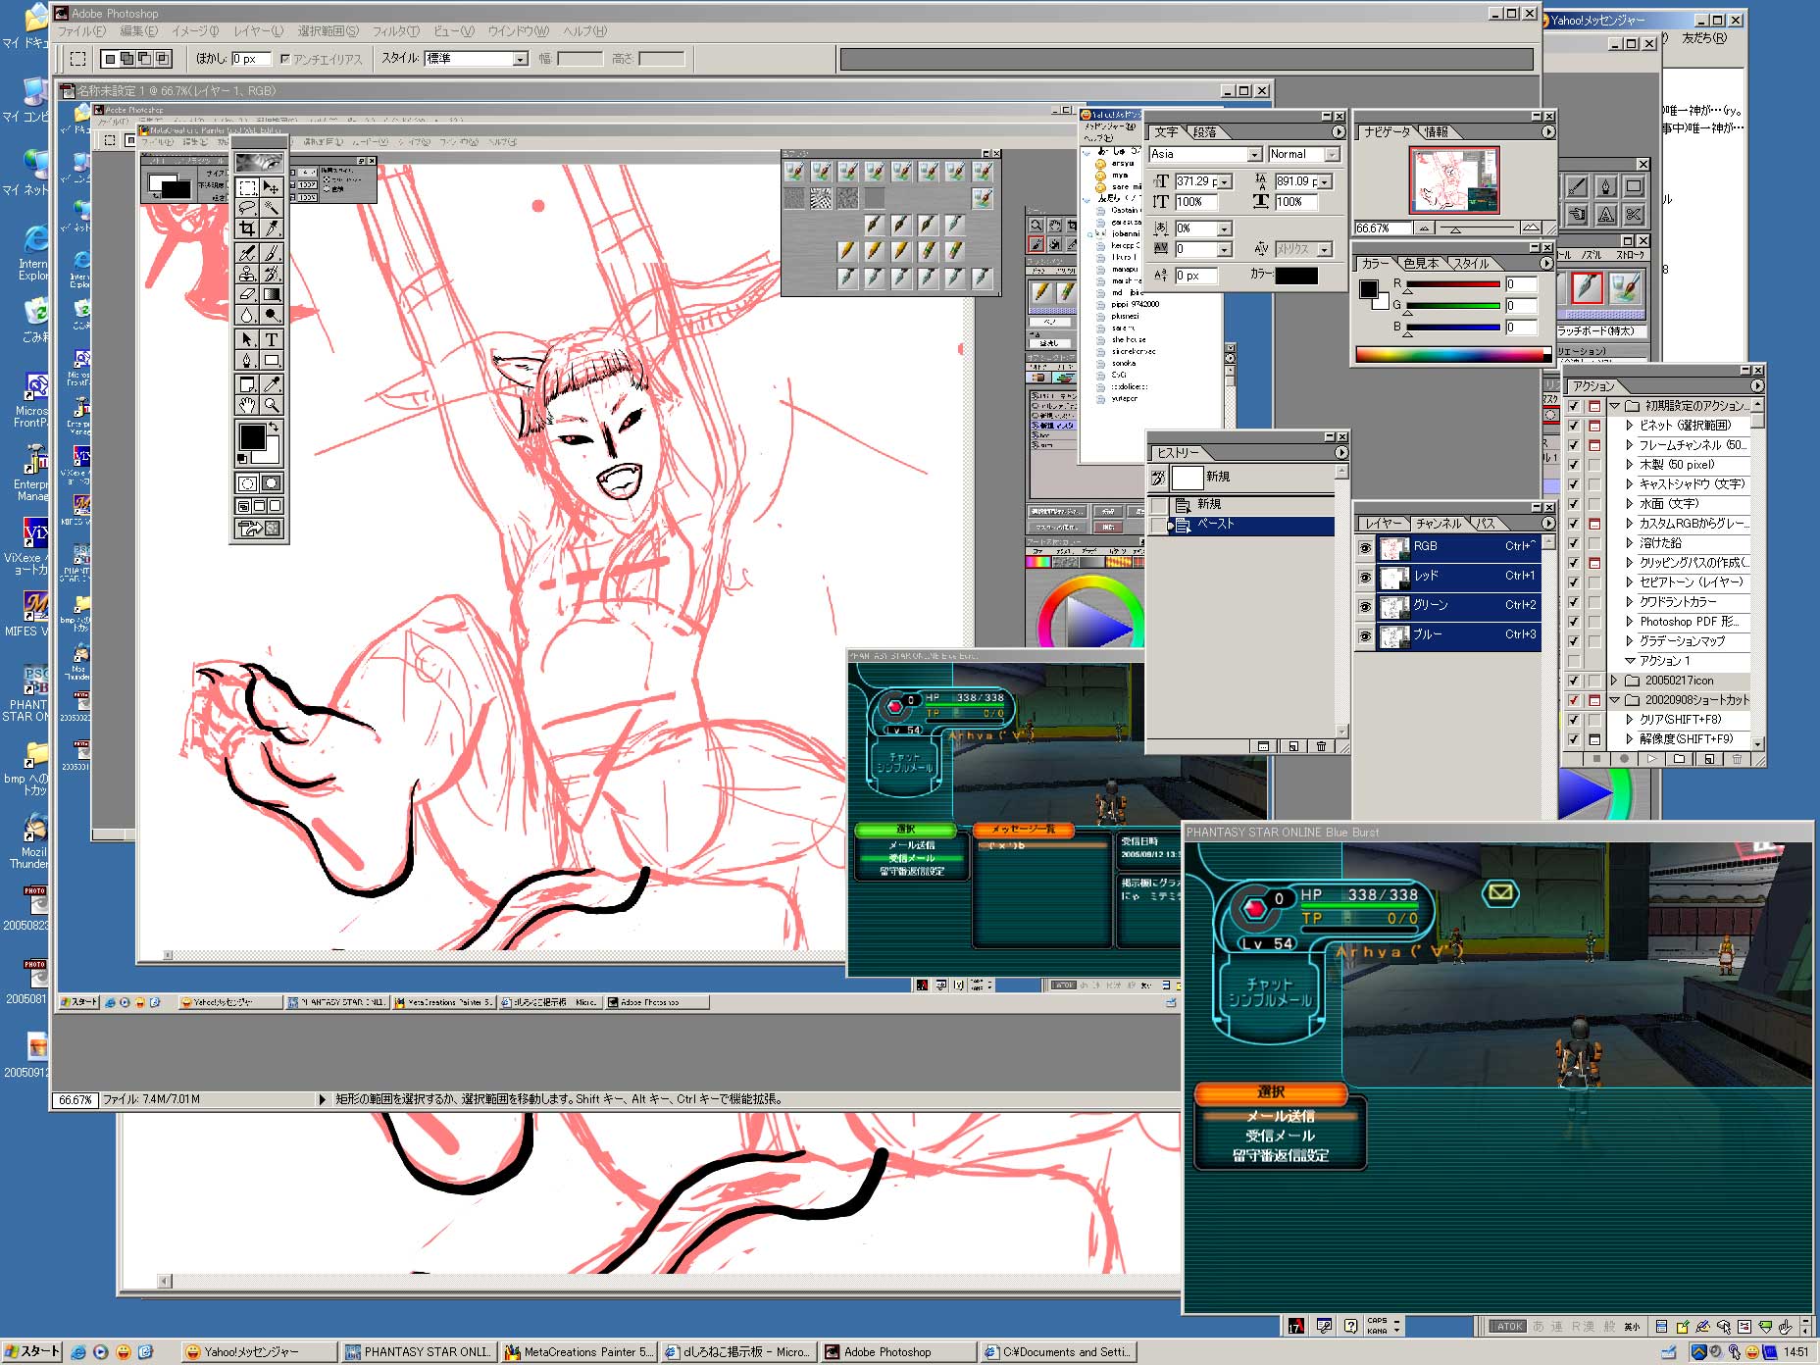Hide the レッド channel eye icon
This screenshot has width=1820, height=1365.
pos(1365,578)
